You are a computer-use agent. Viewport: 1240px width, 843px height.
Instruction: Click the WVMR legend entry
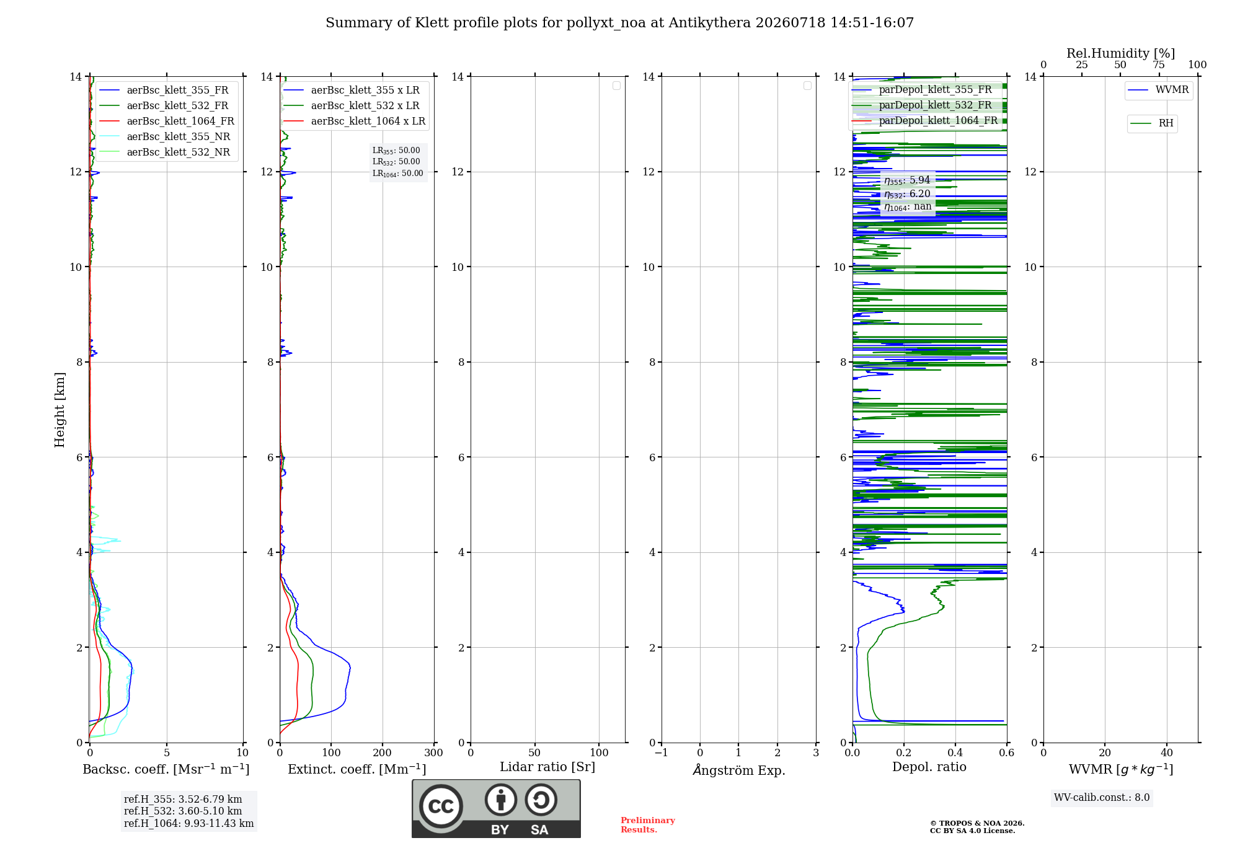pos(1158,90)
